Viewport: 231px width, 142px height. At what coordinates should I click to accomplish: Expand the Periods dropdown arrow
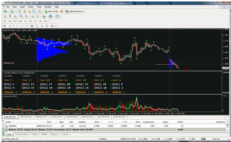coord(53,16)
